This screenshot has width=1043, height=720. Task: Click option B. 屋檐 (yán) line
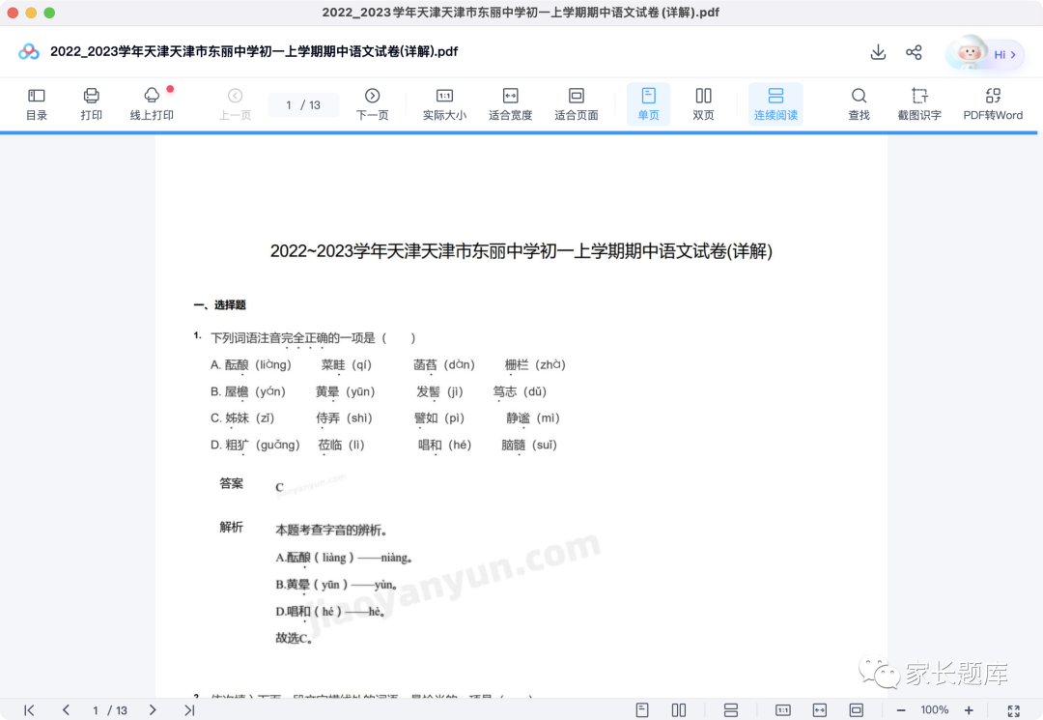378,391
